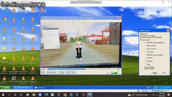Image resolution: width=172 pixels, height=97 pixels.
Task: Toggle VLC random shuffle
Action: coord(74,72)
